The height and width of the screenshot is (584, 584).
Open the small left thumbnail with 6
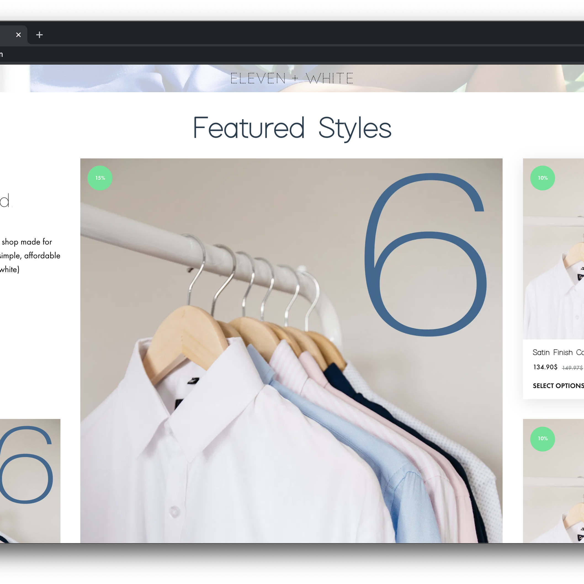click(30, 481)
